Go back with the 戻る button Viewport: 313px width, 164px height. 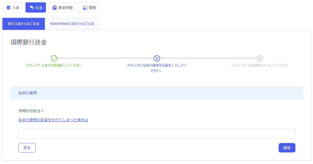click(x=27, y=148)
